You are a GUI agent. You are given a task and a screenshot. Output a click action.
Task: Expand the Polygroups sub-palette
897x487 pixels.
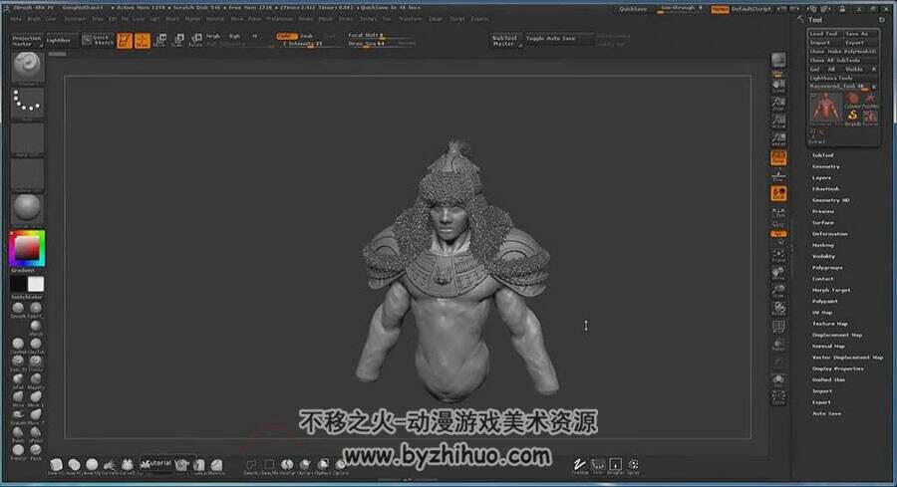[827, 268]
